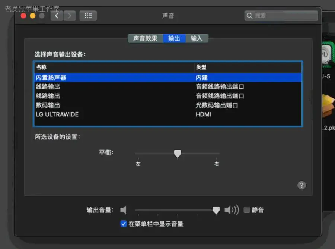335x249 pixels.
Task: Open the help question mark button
Action: [301, 185]
